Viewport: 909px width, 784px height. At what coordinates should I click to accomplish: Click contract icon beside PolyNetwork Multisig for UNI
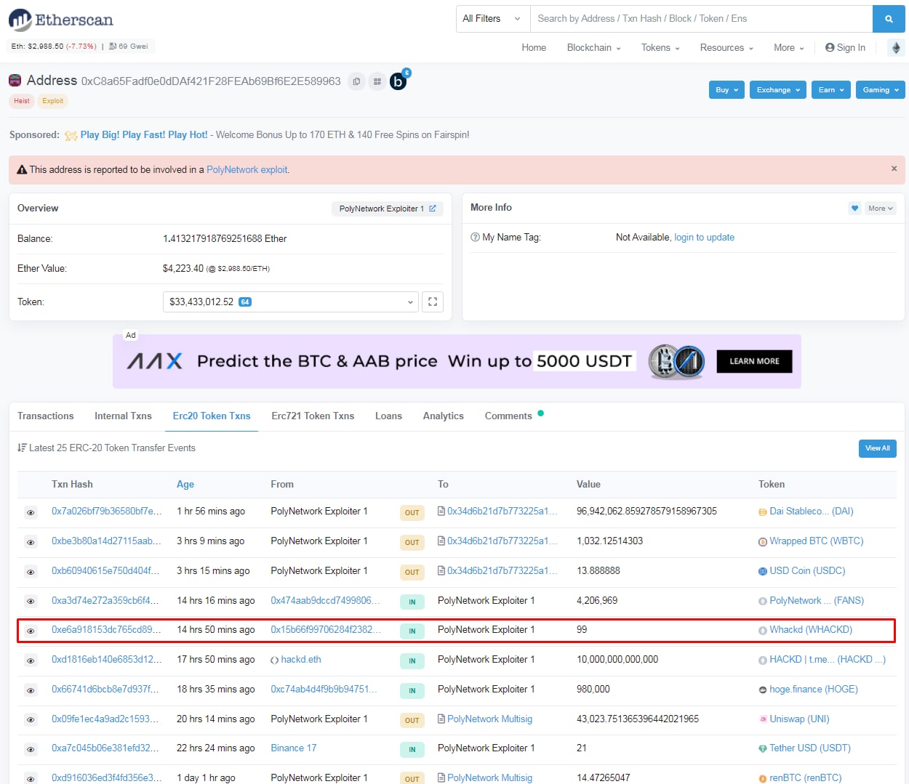[x=441, y=719]
